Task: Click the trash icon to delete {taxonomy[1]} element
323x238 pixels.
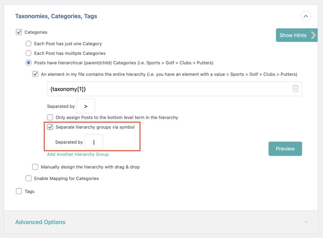Action: tap(296, 89)
